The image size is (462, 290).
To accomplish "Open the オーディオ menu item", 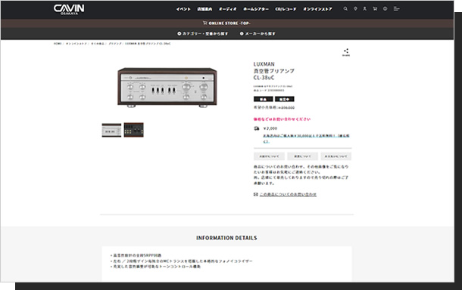I will (x=227, y=9).
